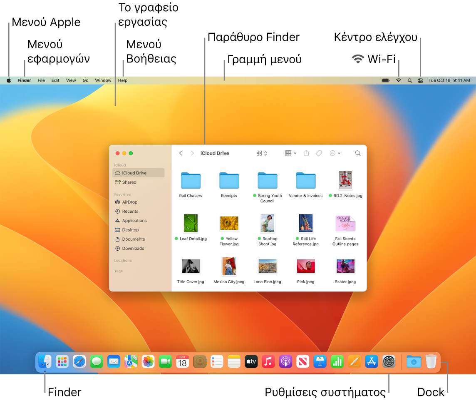Open Safari from the Dock
476x401 pixels.
[x=79, y=361]
